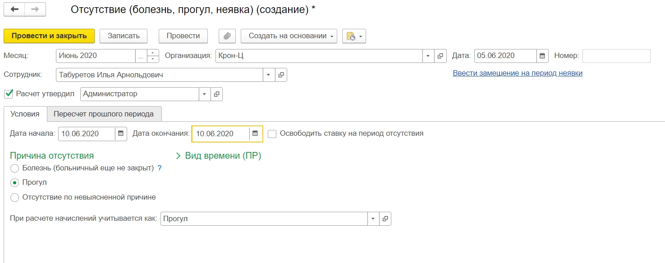Open the calendar picker for Дата field
Screen dimensions: 665x263
click(542, 56)
